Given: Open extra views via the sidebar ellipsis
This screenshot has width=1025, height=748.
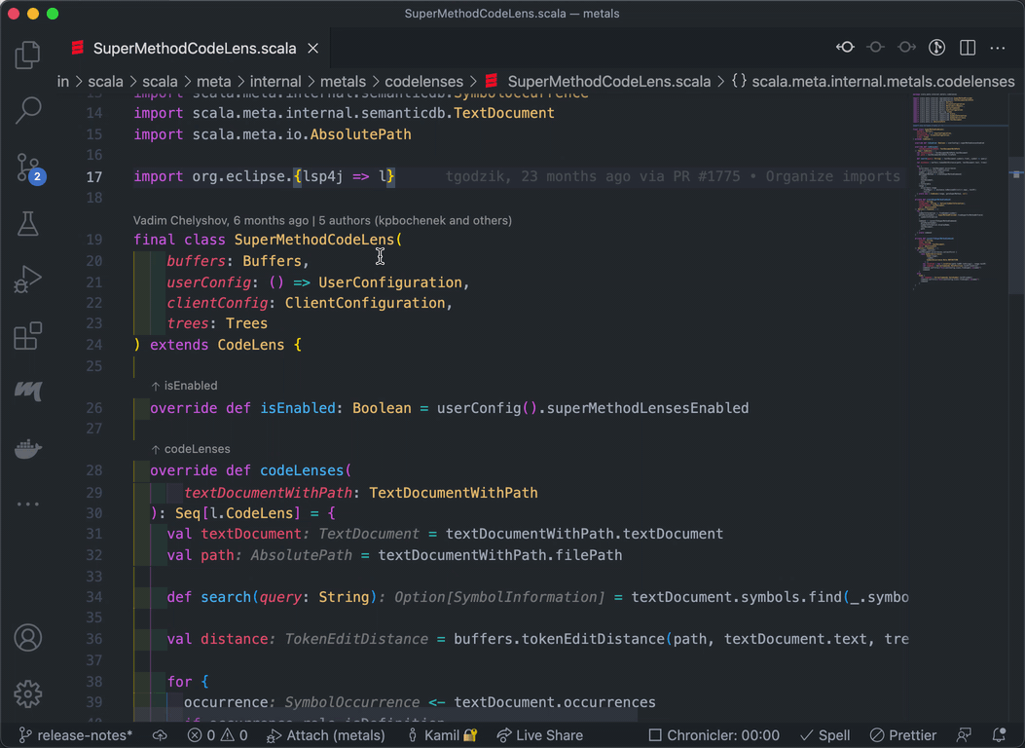Looking at the screenshot, I should (28, 504).
